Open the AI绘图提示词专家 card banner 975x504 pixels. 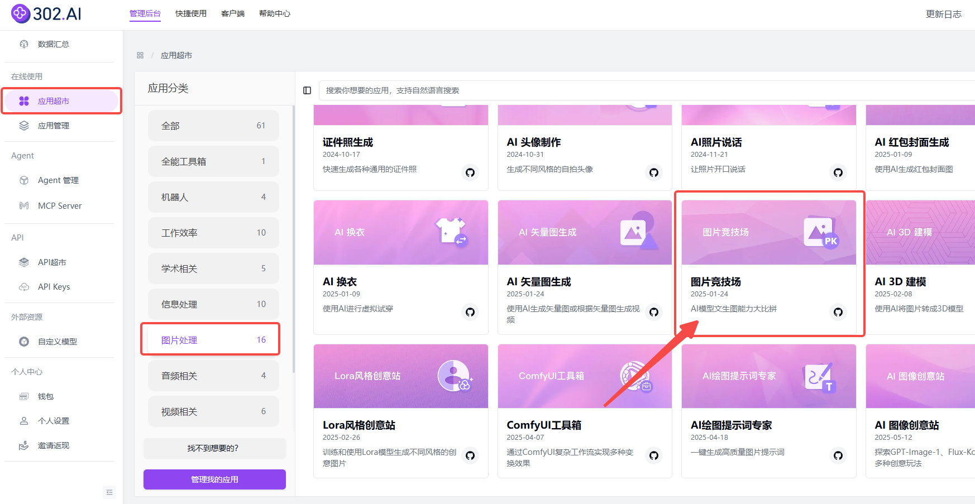769,376
